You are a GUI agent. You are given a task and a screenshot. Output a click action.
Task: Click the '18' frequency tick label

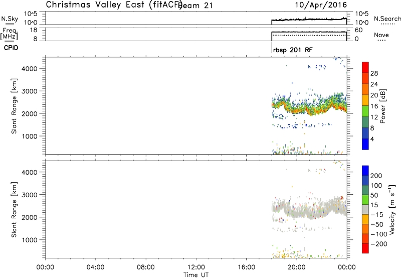(33, 30)
